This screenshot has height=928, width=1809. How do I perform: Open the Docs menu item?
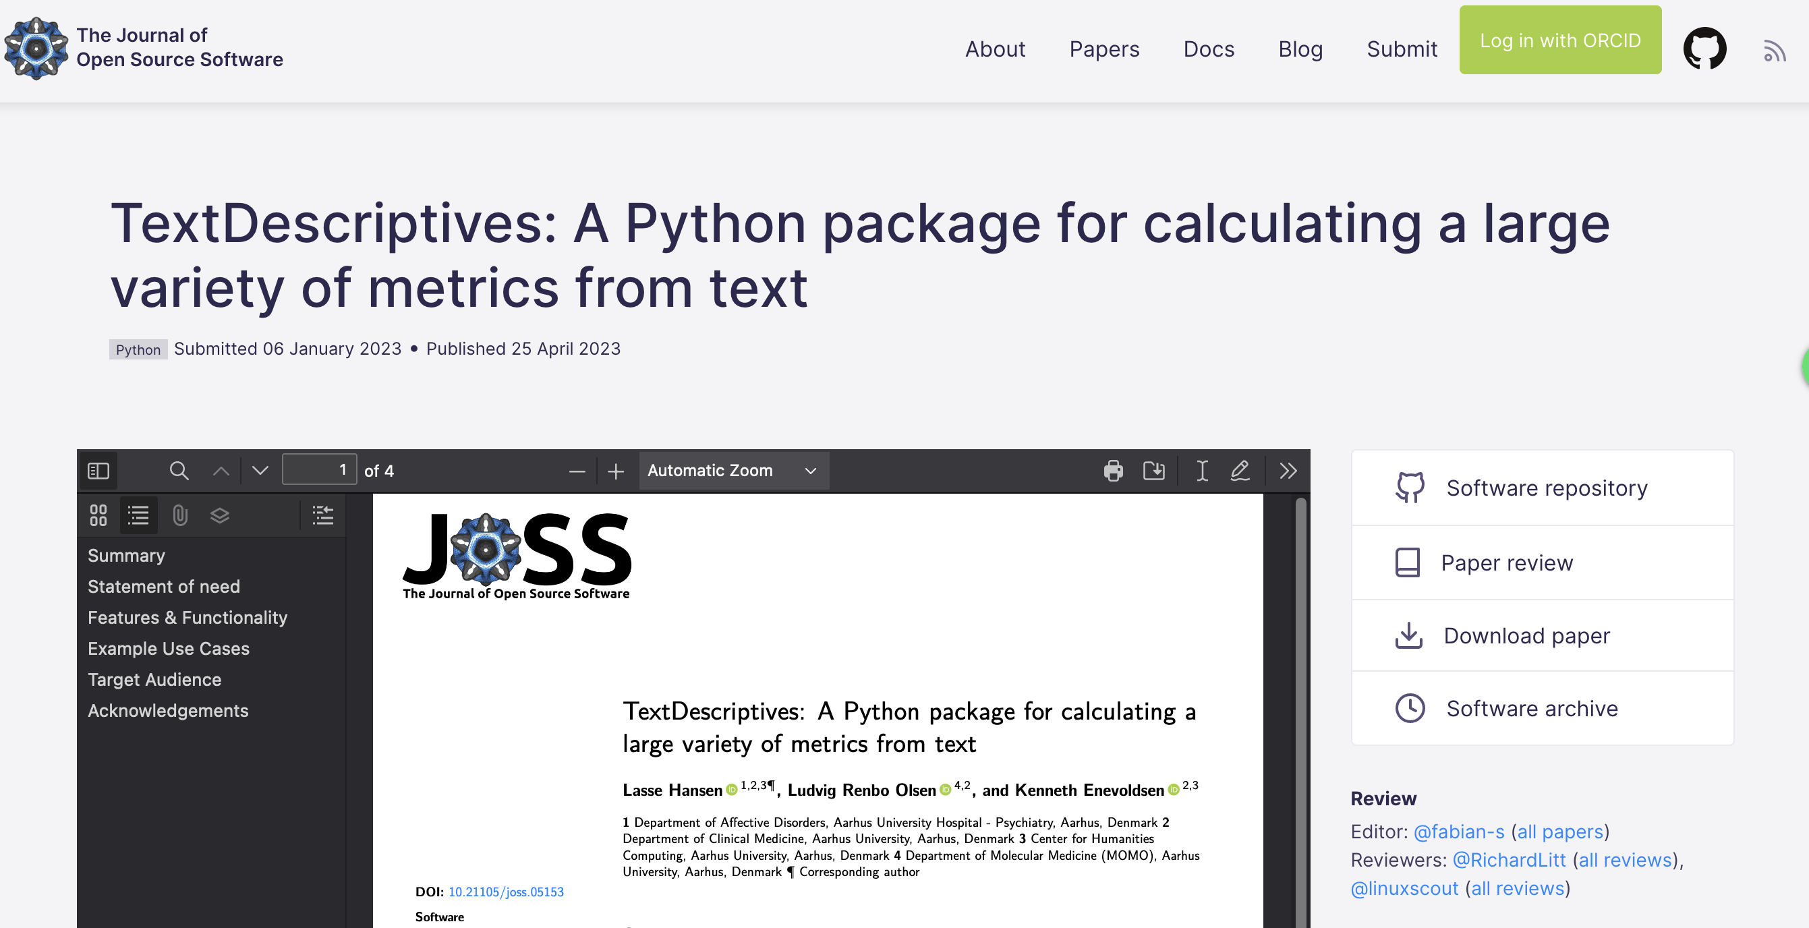(1208, 49)
